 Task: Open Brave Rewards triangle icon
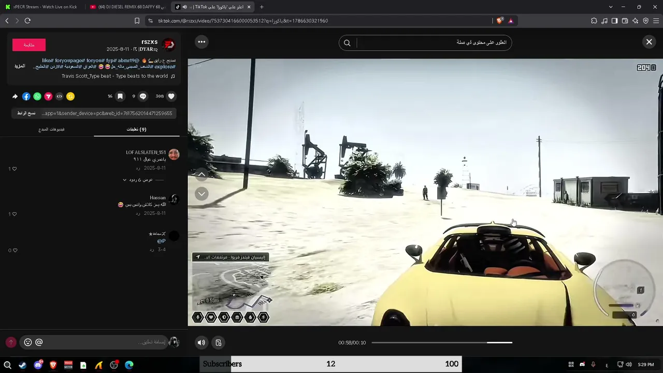click(511, 21)
